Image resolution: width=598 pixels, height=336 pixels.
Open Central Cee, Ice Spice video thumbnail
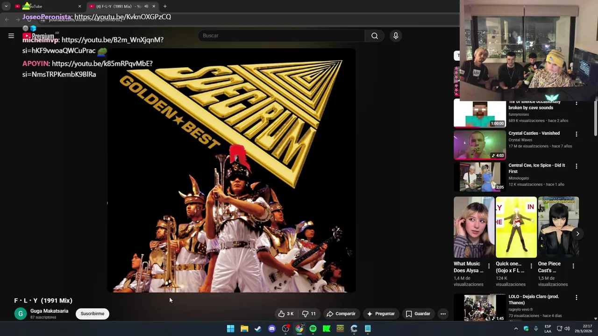click(480, 177)
